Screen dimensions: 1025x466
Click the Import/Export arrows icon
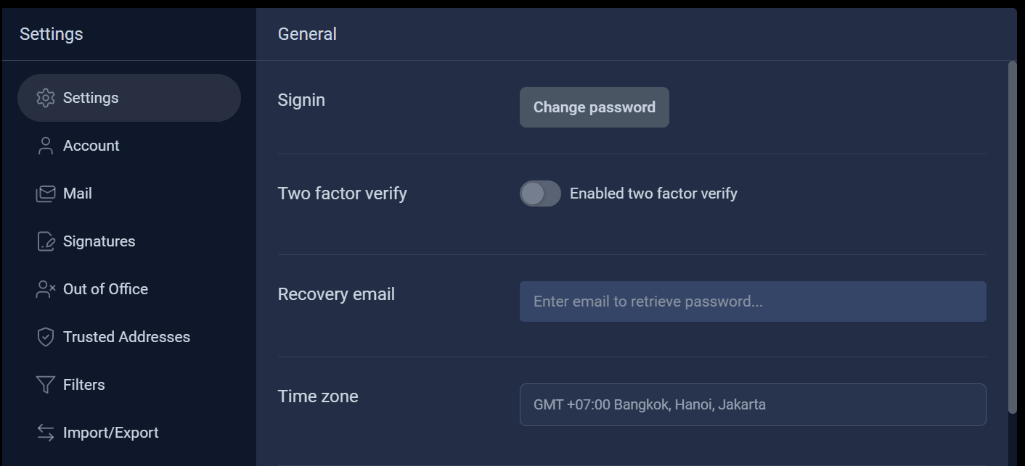[x=45, y=432]
